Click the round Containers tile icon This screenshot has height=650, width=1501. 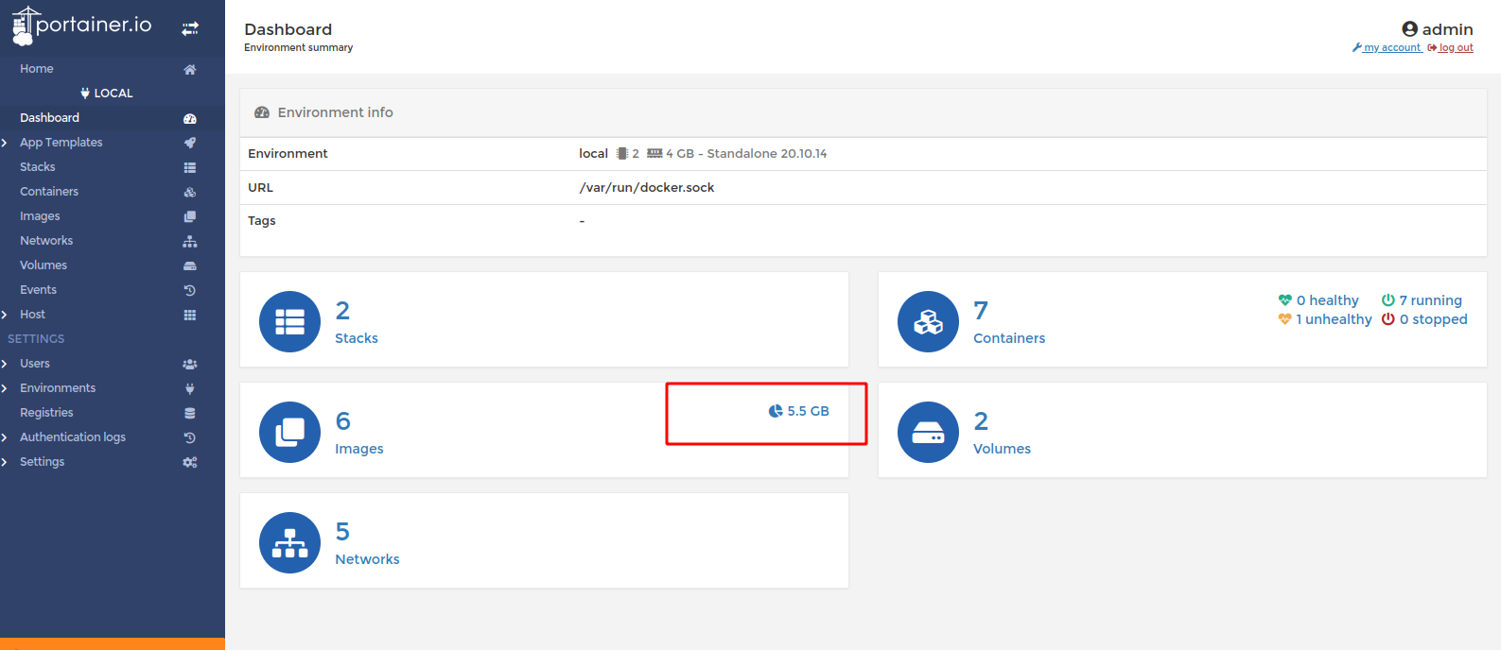click(928, 321)
